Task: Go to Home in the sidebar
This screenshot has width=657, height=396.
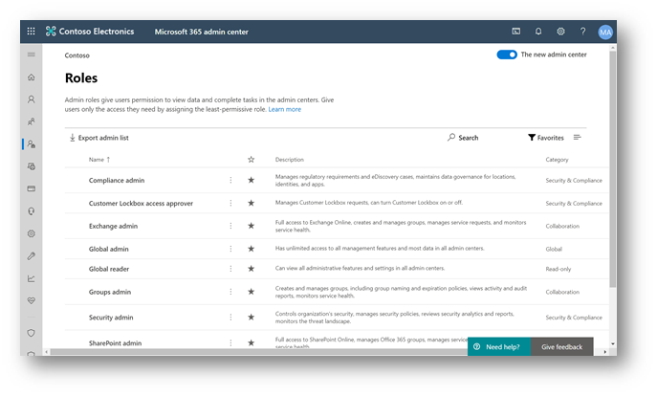Action: click(x=31, y=77)
